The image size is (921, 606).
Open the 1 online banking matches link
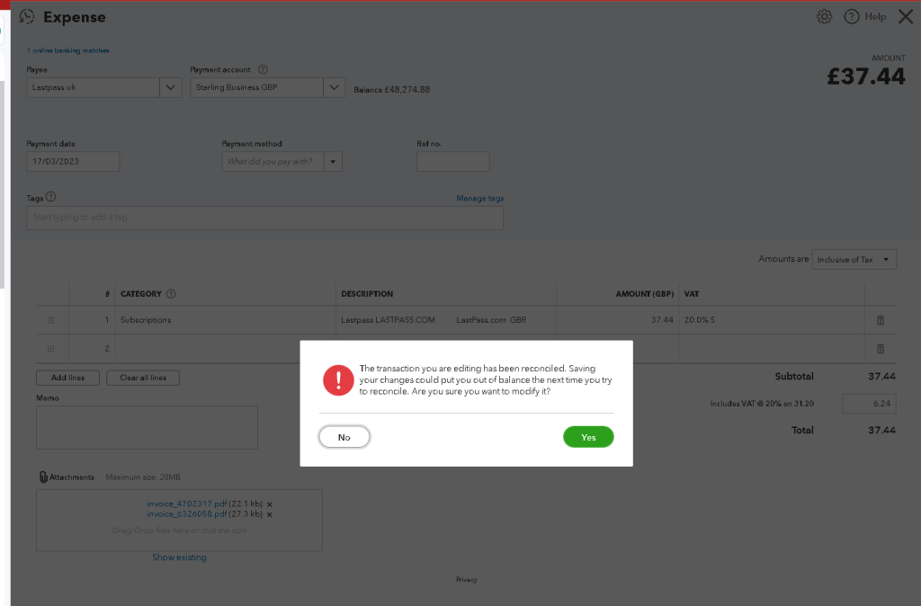(x=68, y=50)
